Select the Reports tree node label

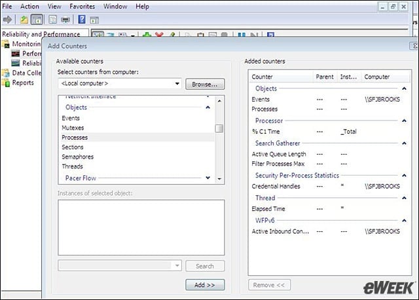(23, 83)
